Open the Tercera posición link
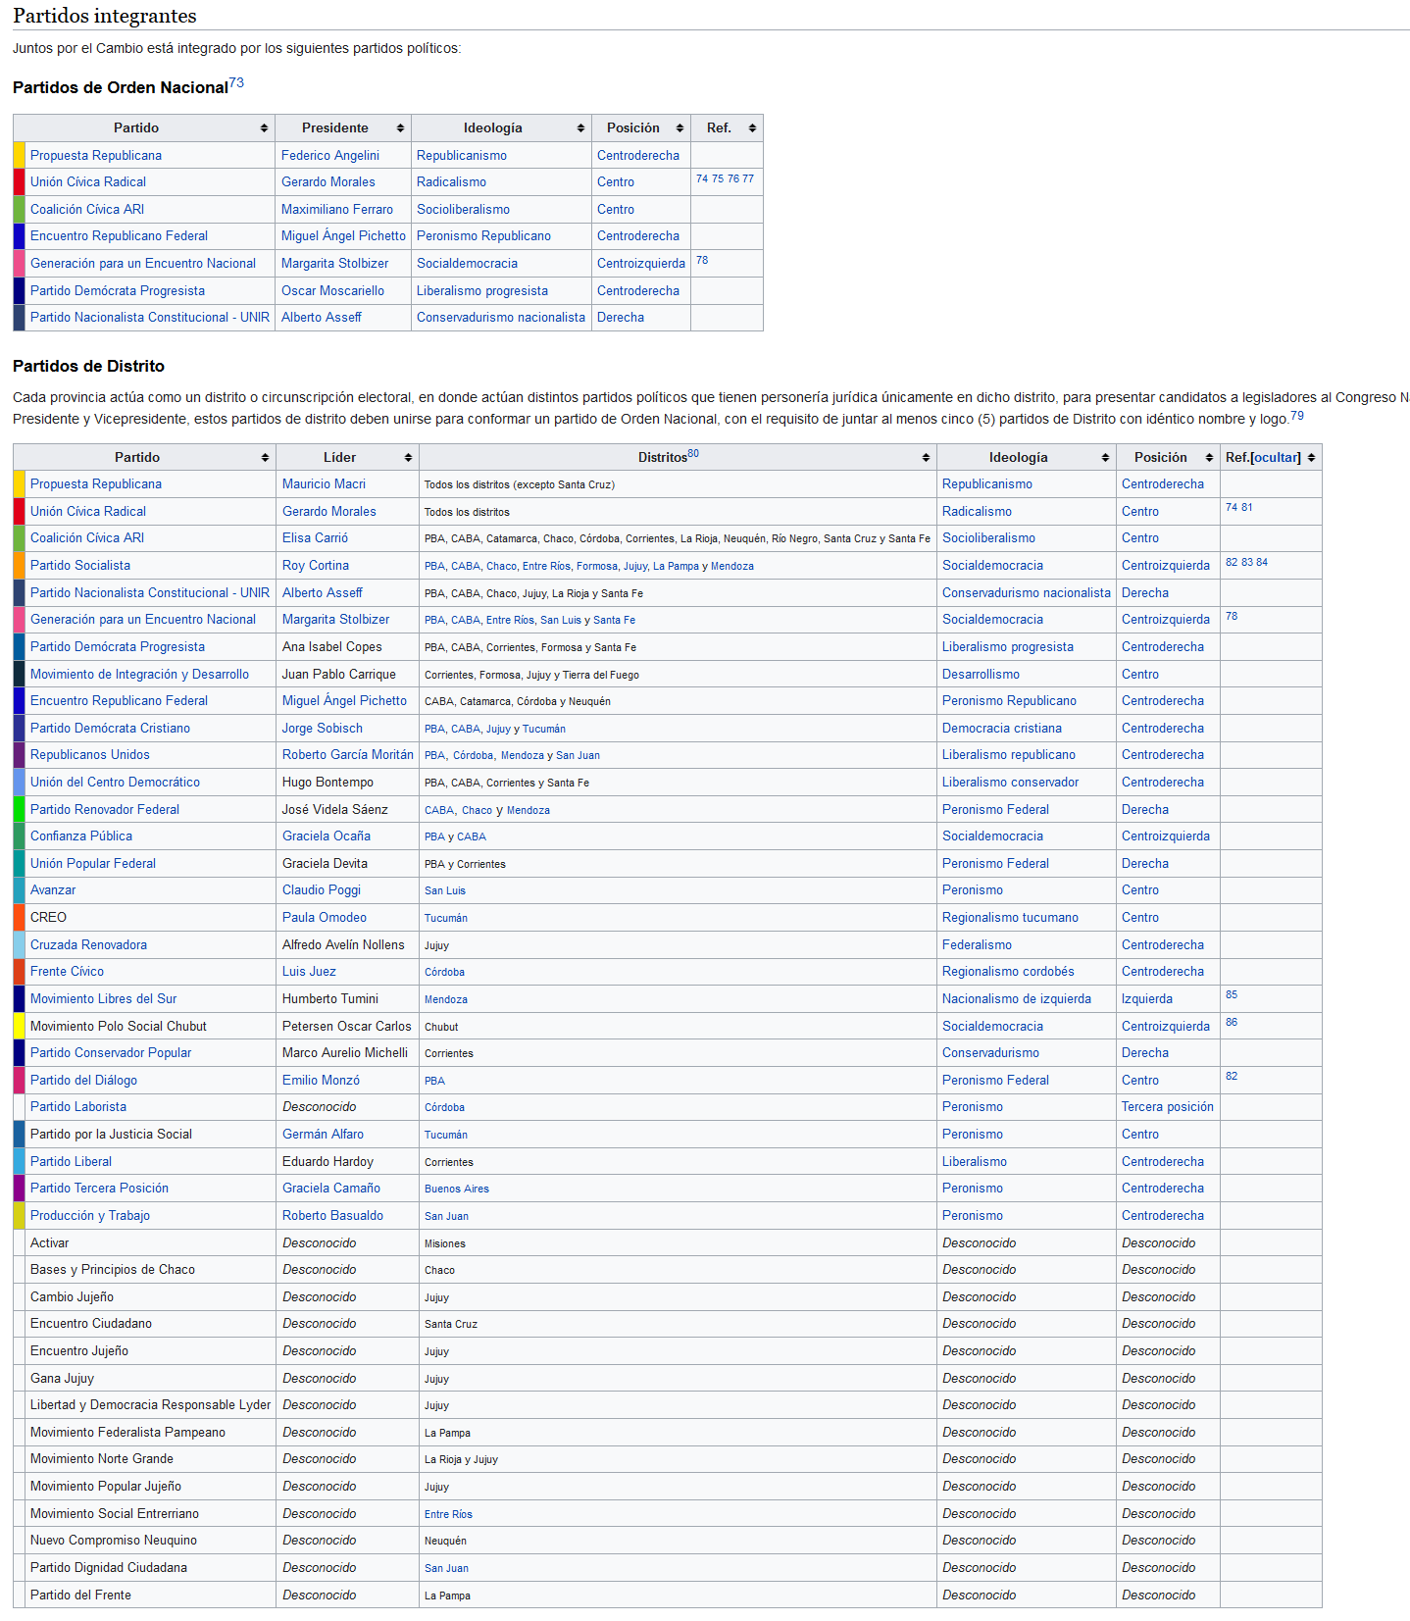 (1167, 1107)
